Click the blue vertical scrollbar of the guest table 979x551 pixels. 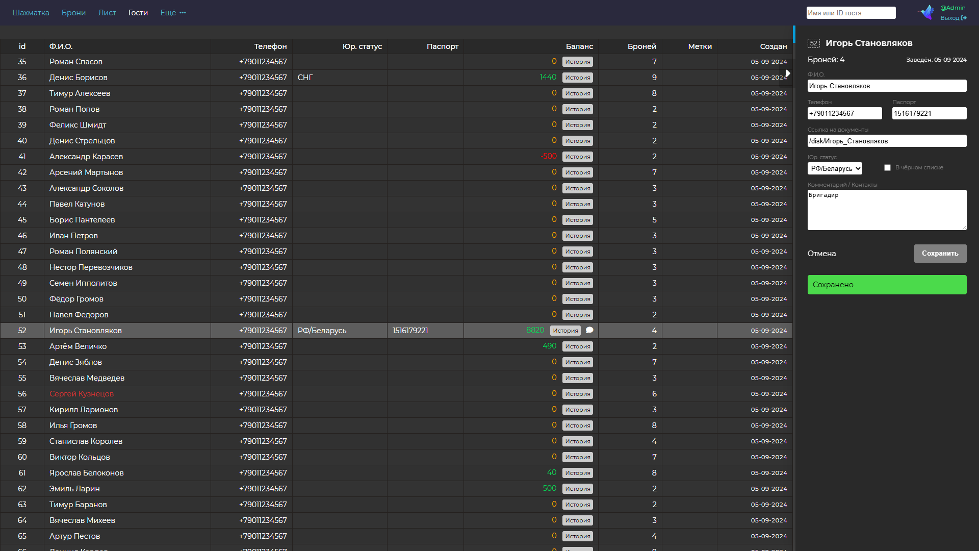(794, 34)
